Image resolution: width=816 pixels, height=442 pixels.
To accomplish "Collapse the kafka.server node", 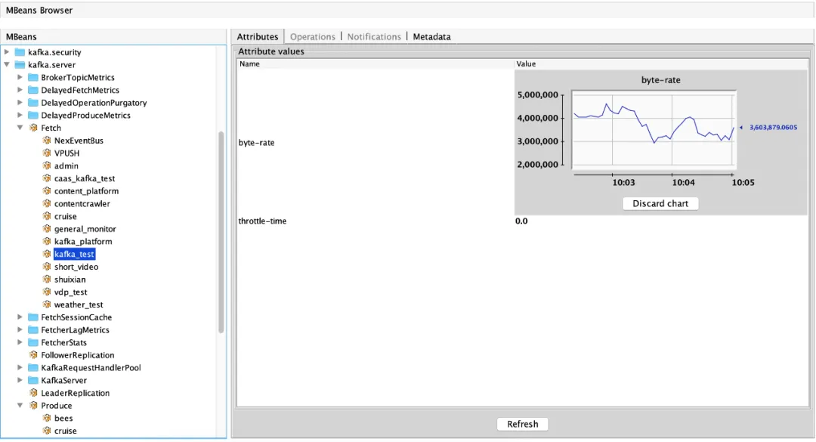I will click(7, 64).
